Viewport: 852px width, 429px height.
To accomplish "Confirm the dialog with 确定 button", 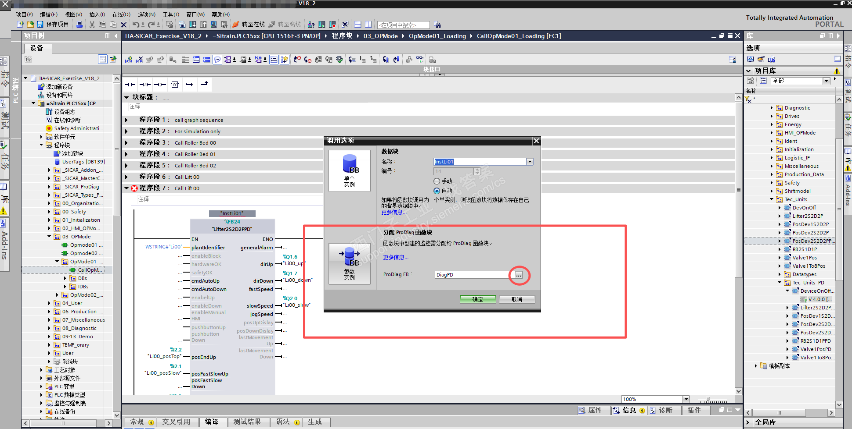I will [478, 299].
